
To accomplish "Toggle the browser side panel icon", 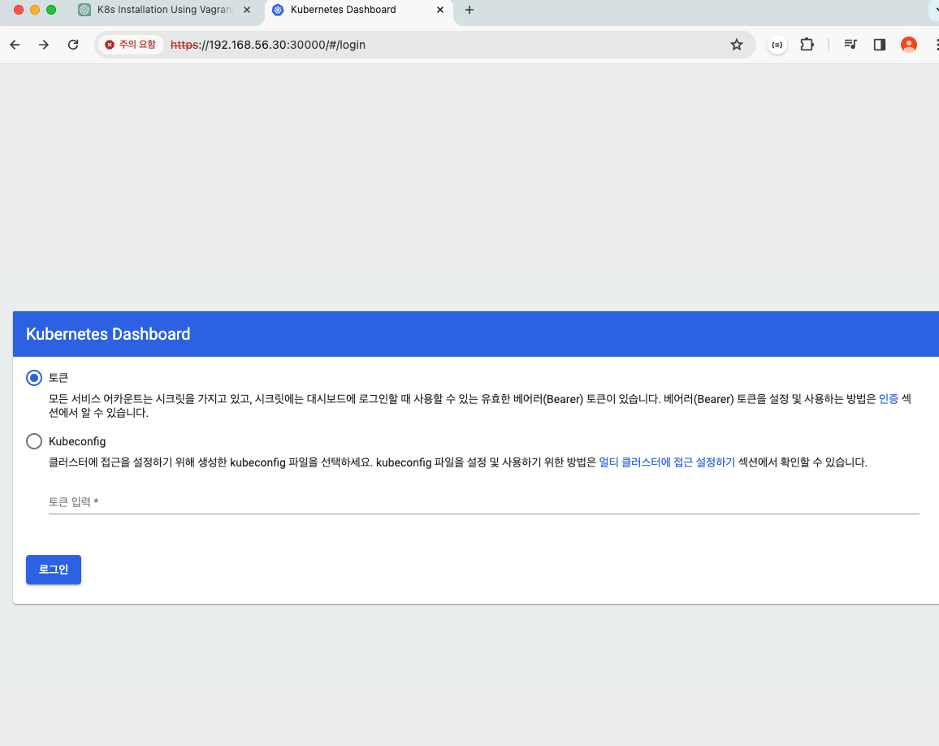I will click(879, 45).
